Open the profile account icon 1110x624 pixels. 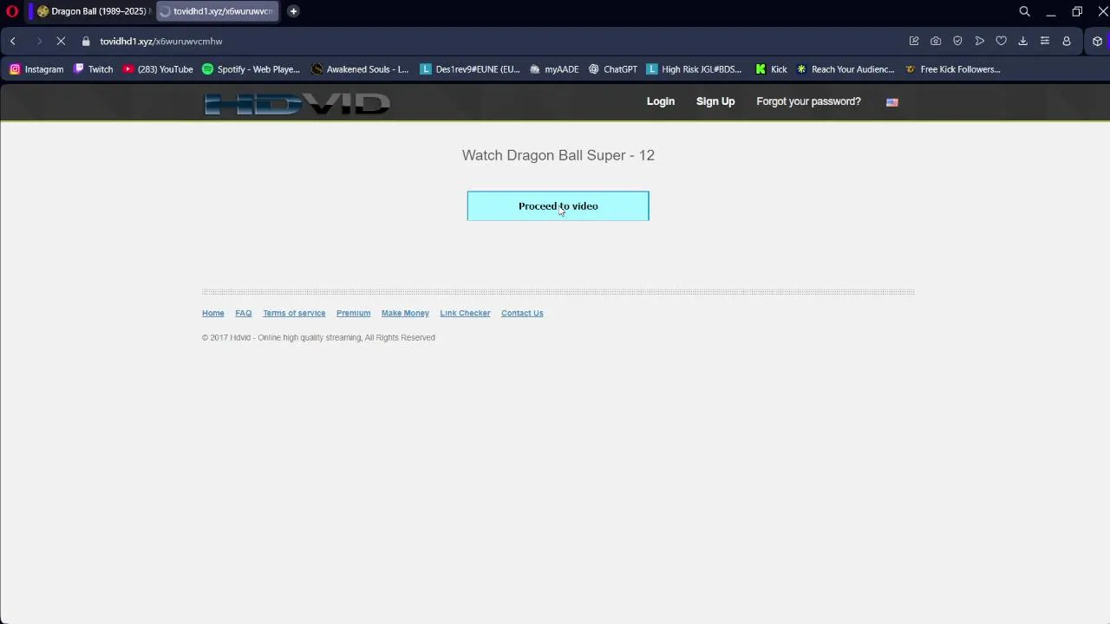(1067, 41)
